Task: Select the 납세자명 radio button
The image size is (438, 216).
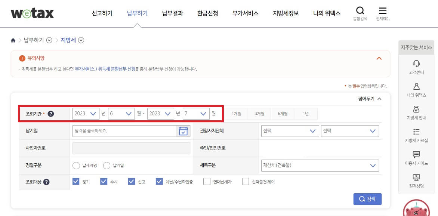Action: 77,166
